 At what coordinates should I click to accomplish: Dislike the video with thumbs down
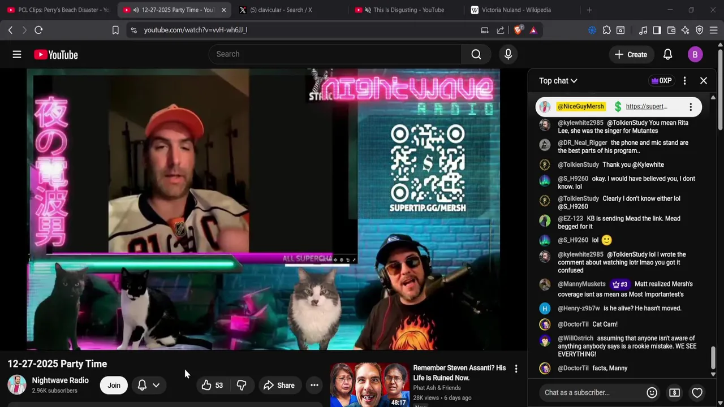(242, 386)
